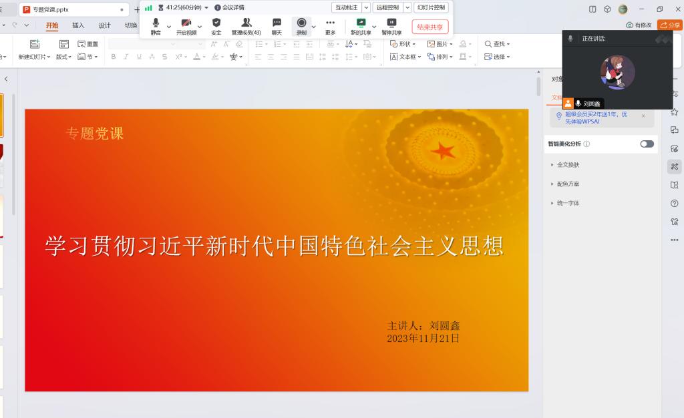The width and height of the screenshot is (684, 418).
Task: Open the font color dropdown arrow
Action: click(x=204, y=57)
